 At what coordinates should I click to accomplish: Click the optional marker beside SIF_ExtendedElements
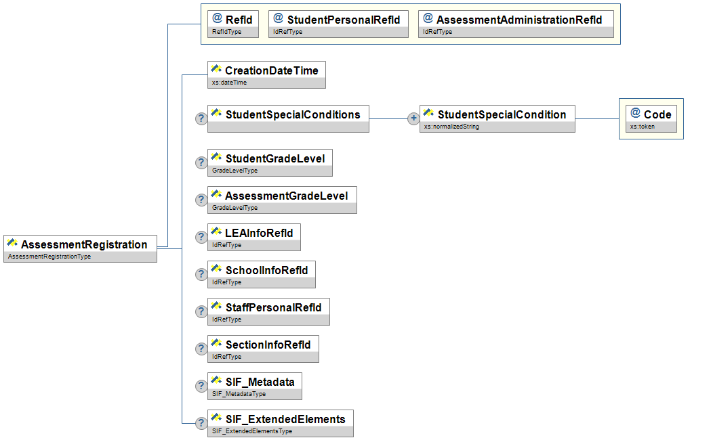(201, 423)
